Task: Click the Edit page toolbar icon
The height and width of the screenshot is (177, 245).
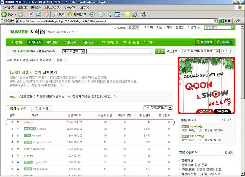Action: 117,14
